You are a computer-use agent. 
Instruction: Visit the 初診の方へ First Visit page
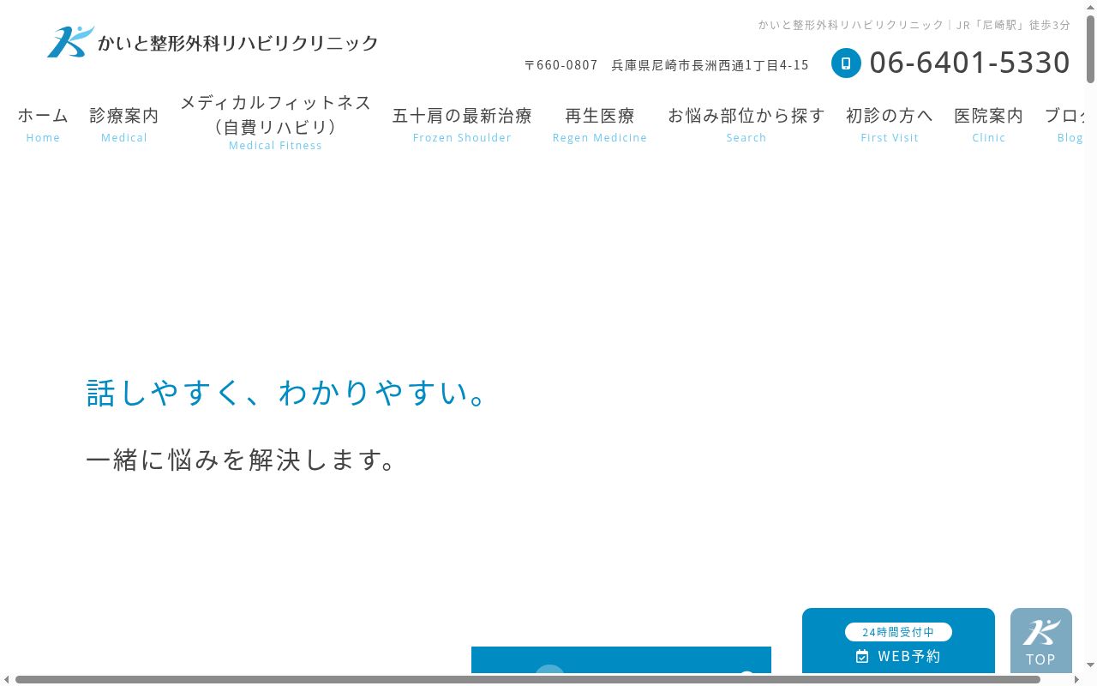pyautogui.click(x=890, y=124)
